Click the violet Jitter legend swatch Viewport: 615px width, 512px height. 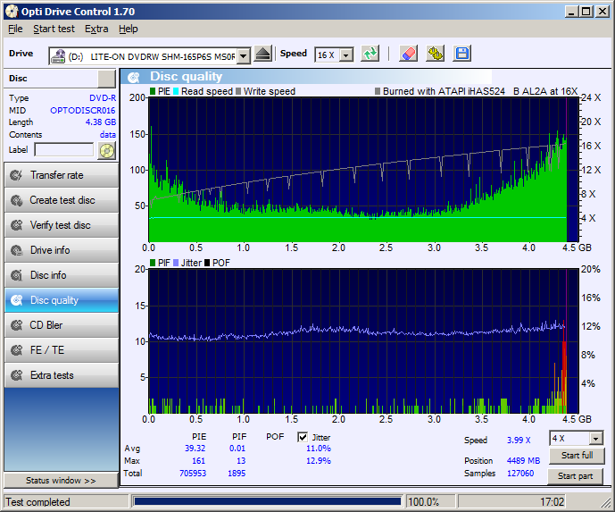[176, 263]
